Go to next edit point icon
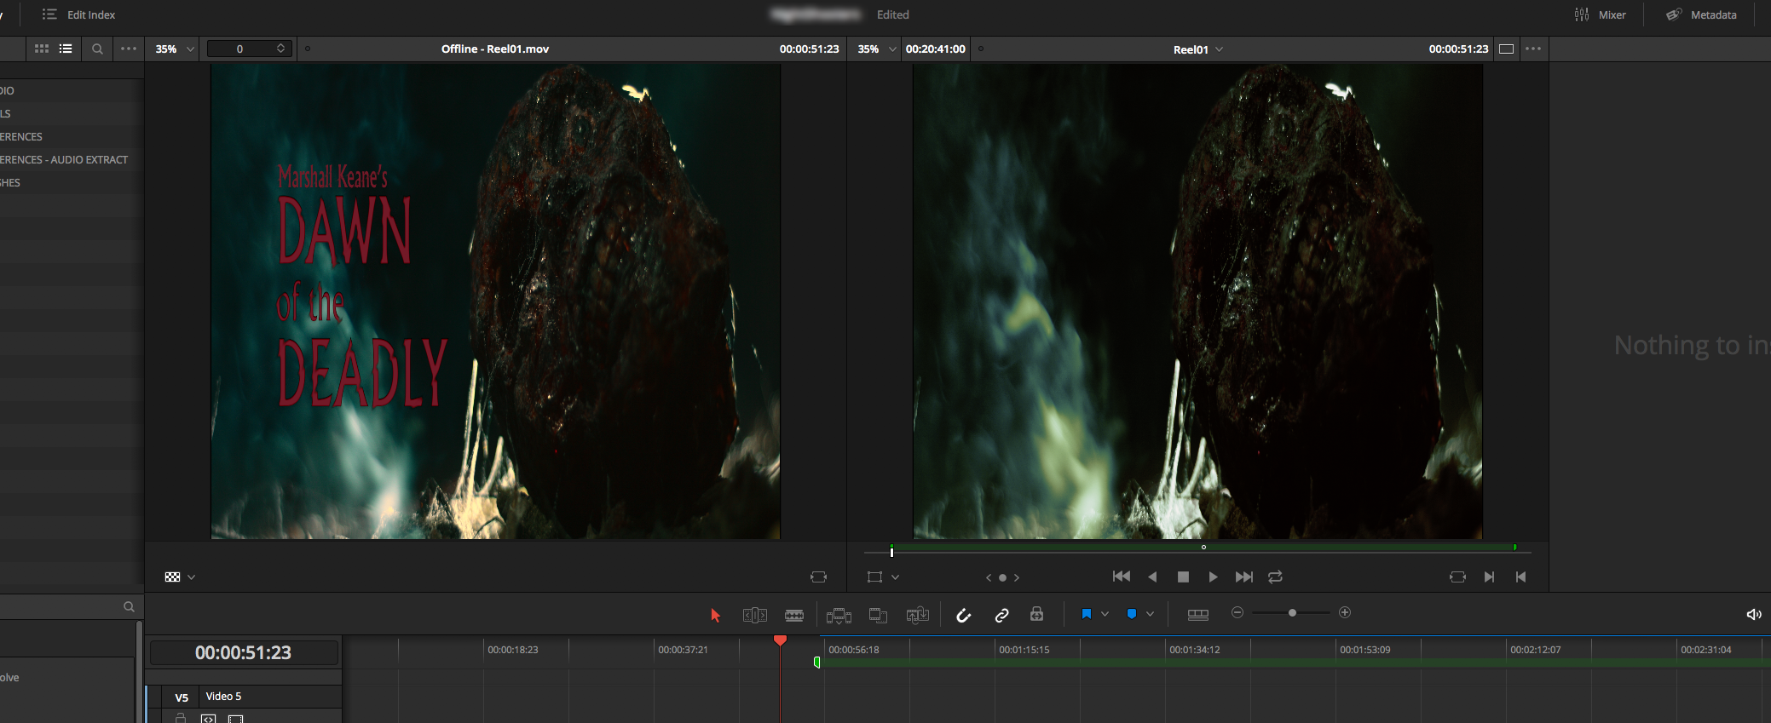This screenshot has height=723, width=1771. tap(1489, 577)
